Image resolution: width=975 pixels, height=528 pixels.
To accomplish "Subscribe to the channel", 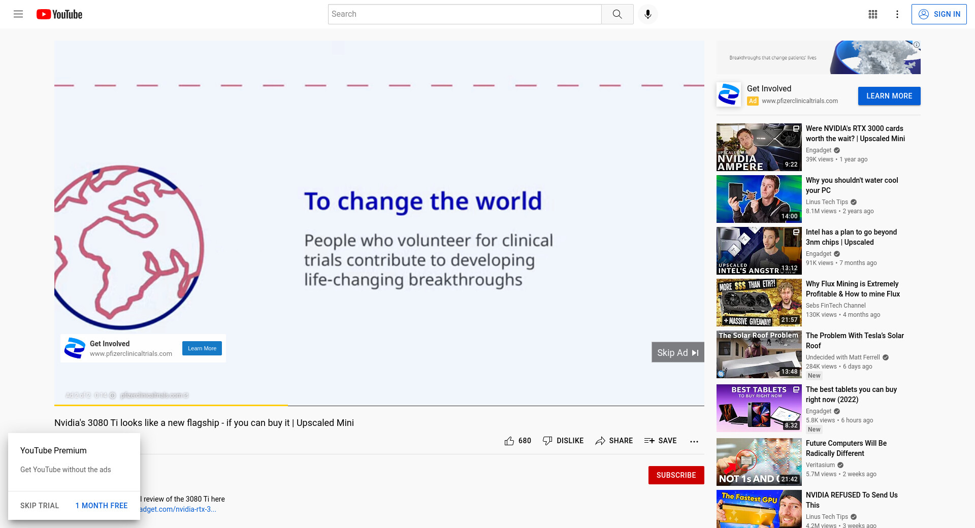I will tap(676, 475).
